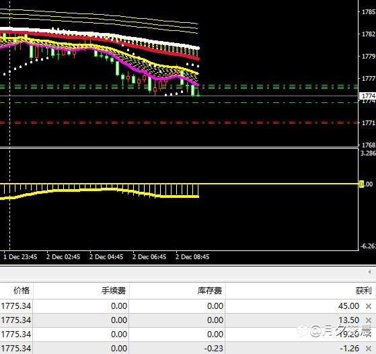Close the position showing 19.26 profit
The image size is (376, 354).
[x=369, y=334]
